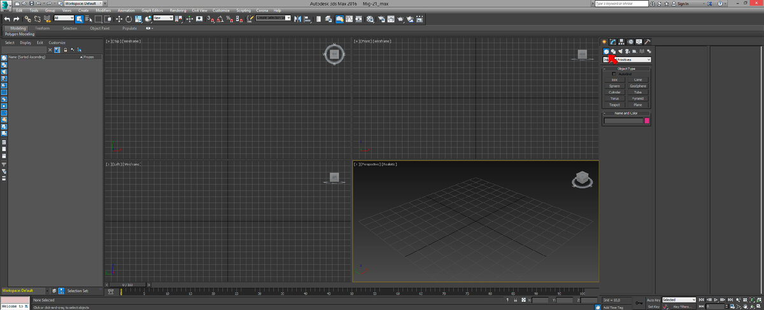This screenshot has height=310, width=764.
Task: Click the Play Animation button
Action: [716, 300]
